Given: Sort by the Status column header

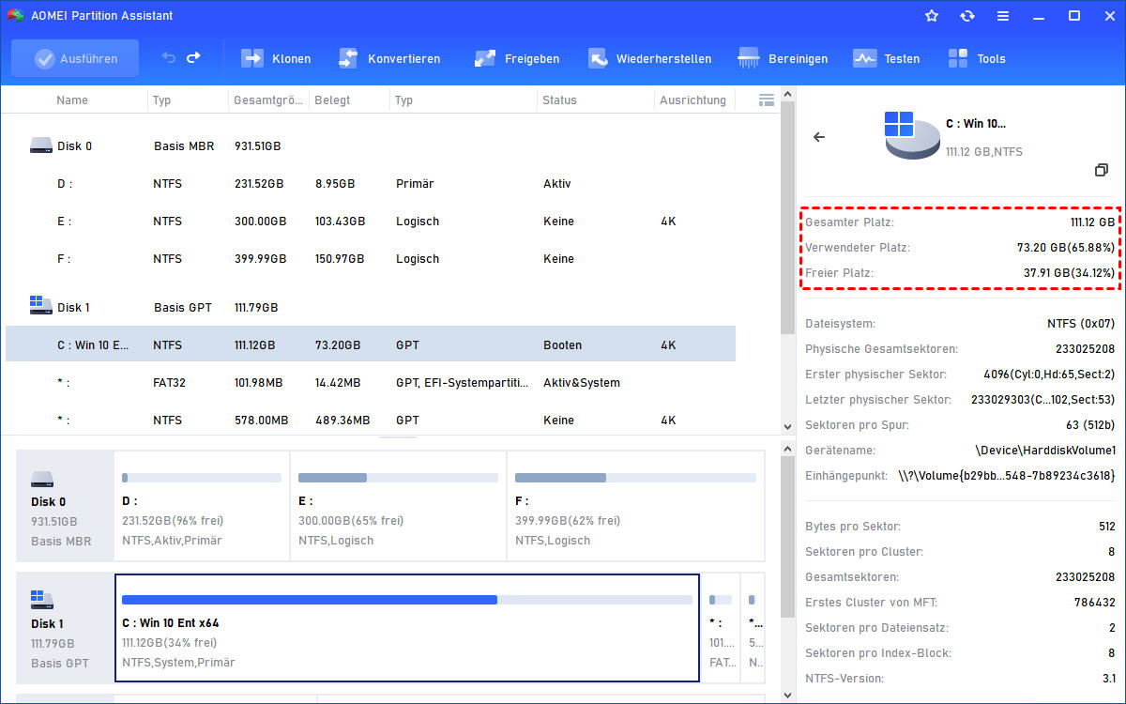Looking at the screenshot, I should [x=559, y=99].
